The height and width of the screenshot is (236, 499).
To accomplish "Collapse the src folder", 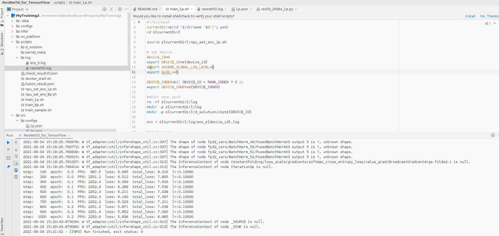I will (12, 115).
